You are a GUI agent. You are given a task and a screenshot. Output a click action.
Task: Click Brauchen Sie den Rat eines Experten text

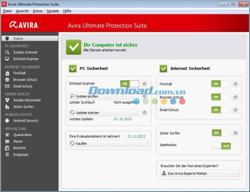pos(190,166)
